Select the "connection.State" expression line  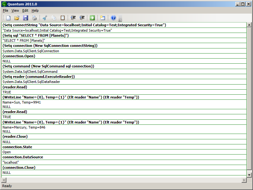pyautogui.click(x=124, y=147)
